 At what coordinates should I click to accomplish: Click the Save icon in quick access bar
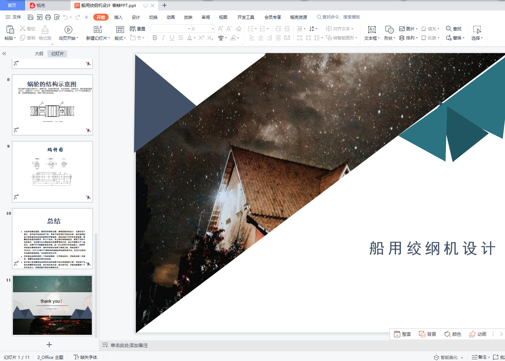30,17
